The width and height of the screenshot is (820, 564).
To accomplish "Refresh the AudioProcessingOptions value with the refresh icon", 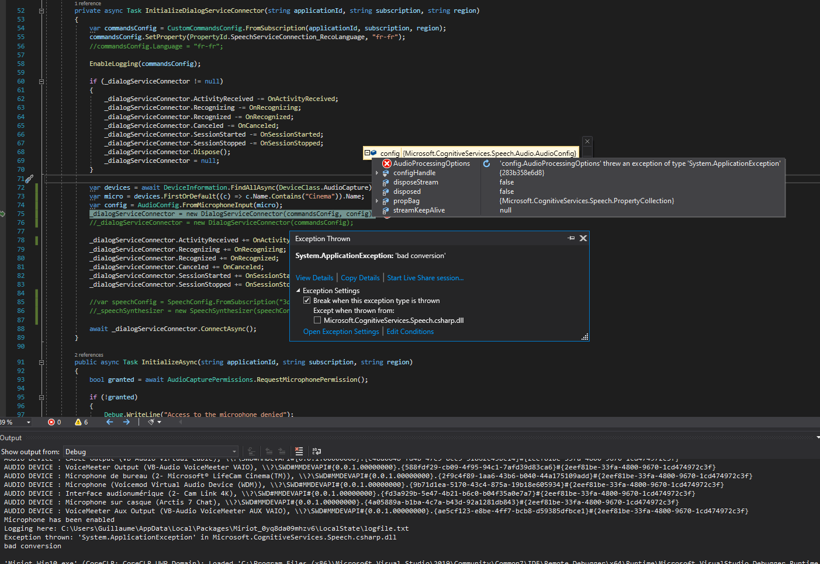I will tap(487, 163).
